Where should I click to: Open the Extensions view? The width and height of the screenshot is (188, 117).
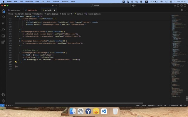click(3, 42)
